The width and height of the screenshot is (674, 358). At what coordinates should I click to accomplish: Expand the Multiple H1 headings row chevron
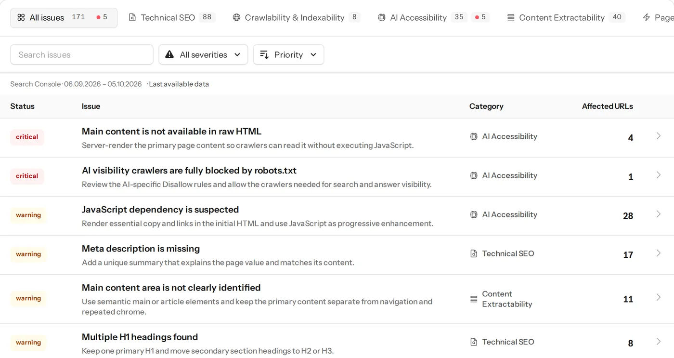point(659,342)
